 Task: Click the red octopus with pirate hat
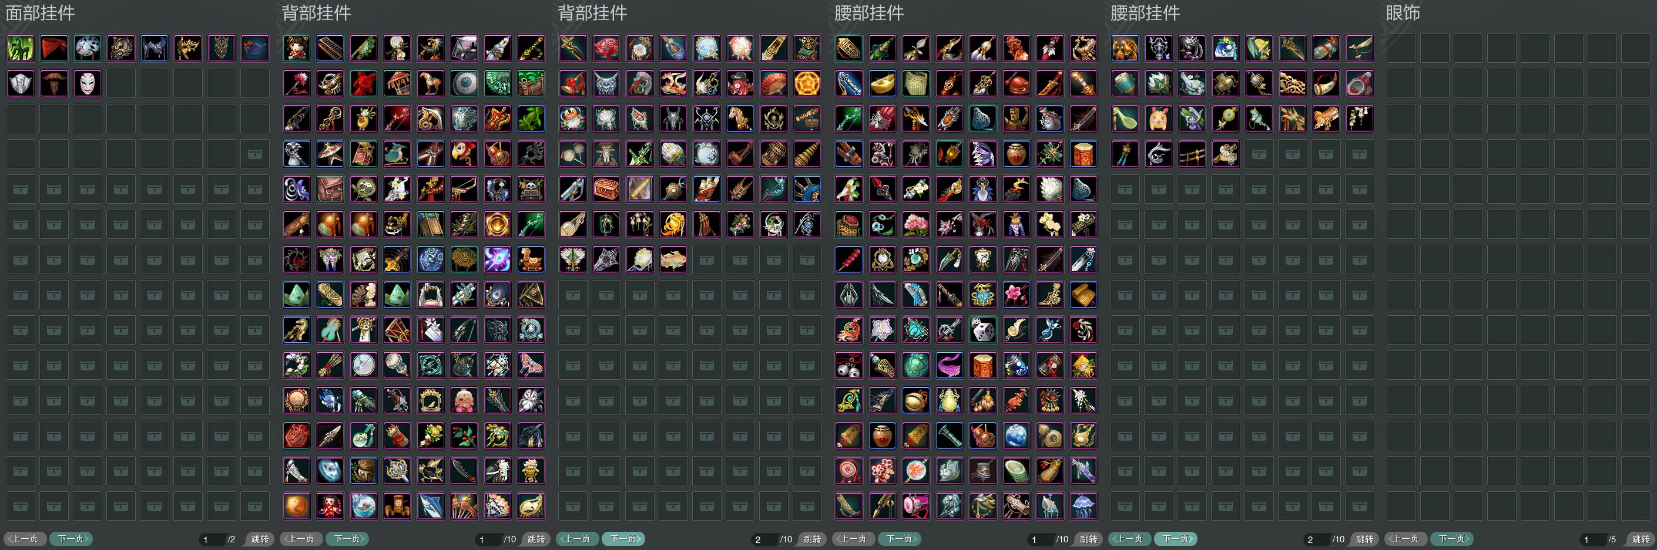click(740, 83)
